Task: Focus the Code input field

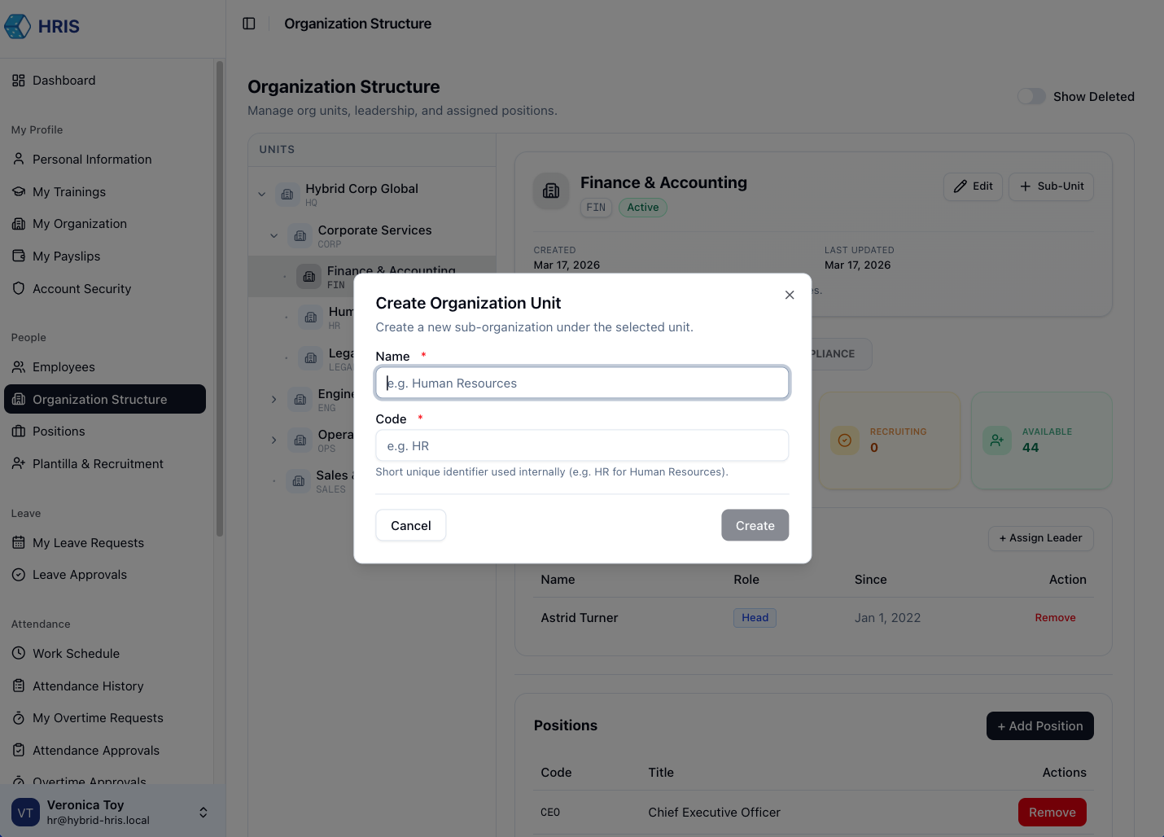Action: [x=582, y=446]
